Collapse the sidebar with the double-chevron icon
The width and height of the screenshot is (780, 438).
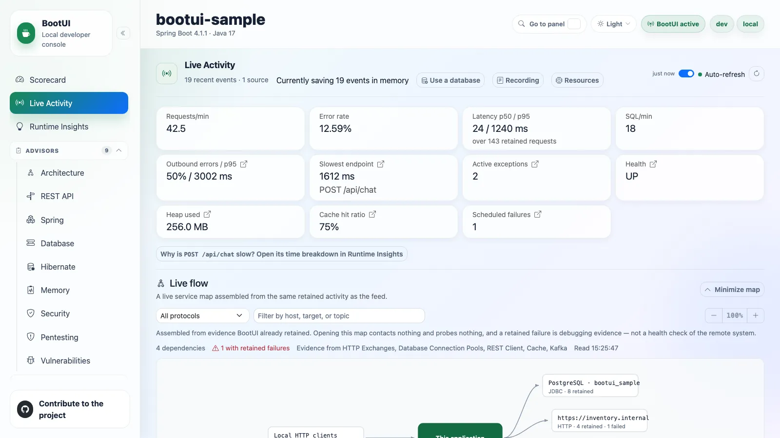point(123,33)
